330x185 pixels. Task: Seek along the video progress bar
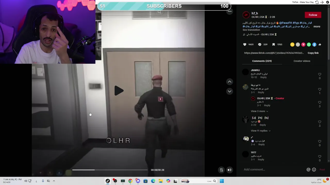(110, 170)
